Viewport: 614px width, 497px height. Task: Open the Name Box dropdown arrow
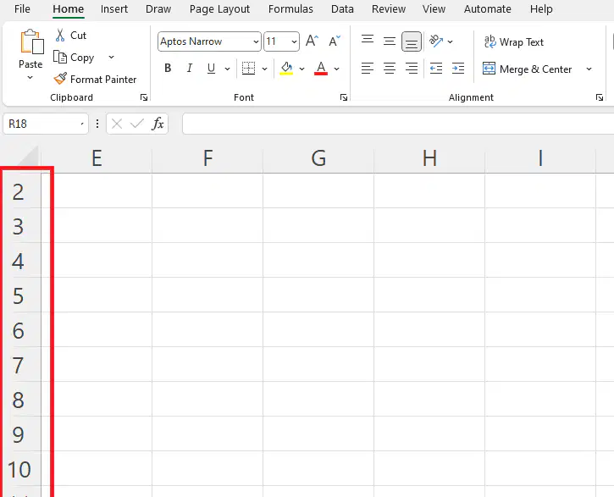[82, 124]
